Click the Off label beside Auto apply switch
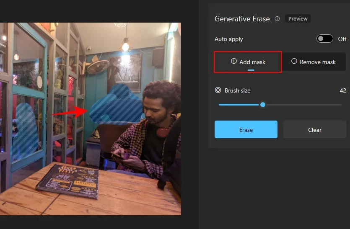 point(342,39)
